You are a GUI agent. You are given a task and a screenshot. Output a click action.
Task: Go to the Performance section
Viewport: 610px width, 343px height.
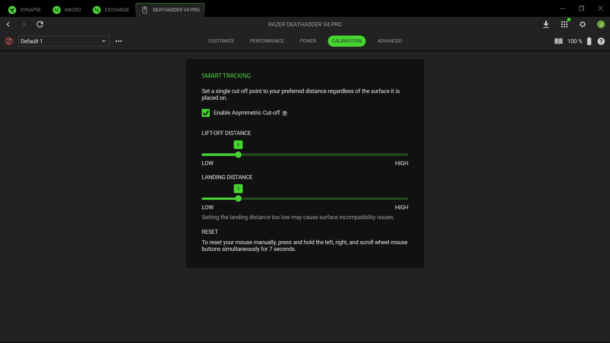pos(267,41)
